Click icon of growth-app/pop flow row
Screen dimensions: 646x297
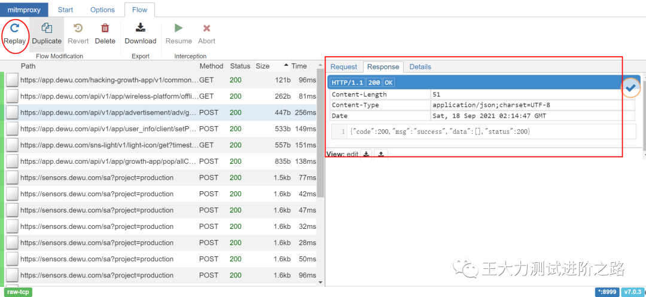click(13, 161)
